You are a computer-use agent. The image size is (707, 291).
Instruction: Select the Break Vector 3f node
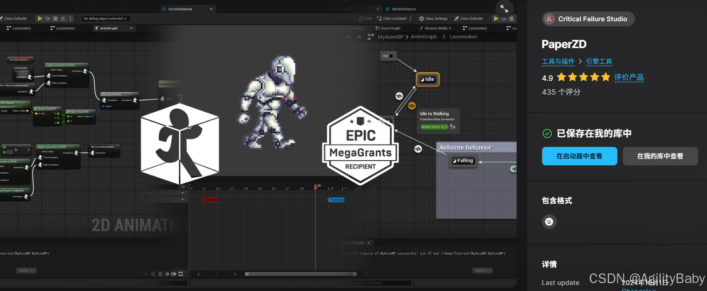[47, 115]
